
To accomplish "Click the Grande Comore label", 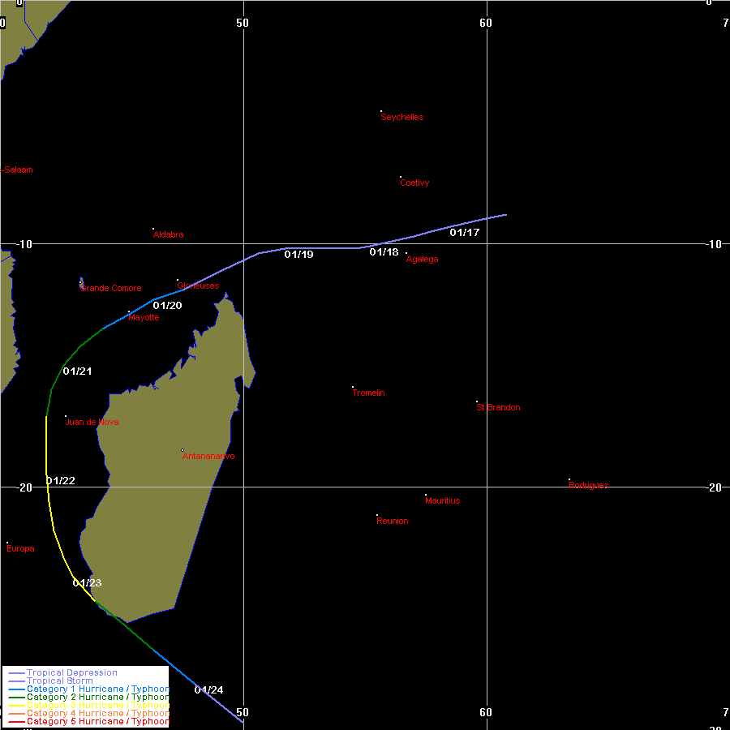I will [x=111, y=289].
